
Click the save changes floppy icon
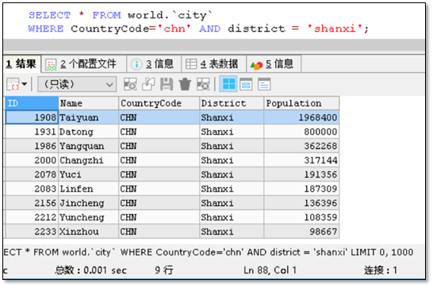point(167,84)
